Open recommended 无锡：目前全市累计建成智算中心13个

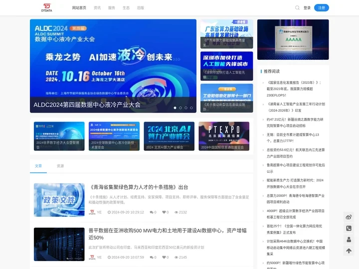tap(293, 137)
